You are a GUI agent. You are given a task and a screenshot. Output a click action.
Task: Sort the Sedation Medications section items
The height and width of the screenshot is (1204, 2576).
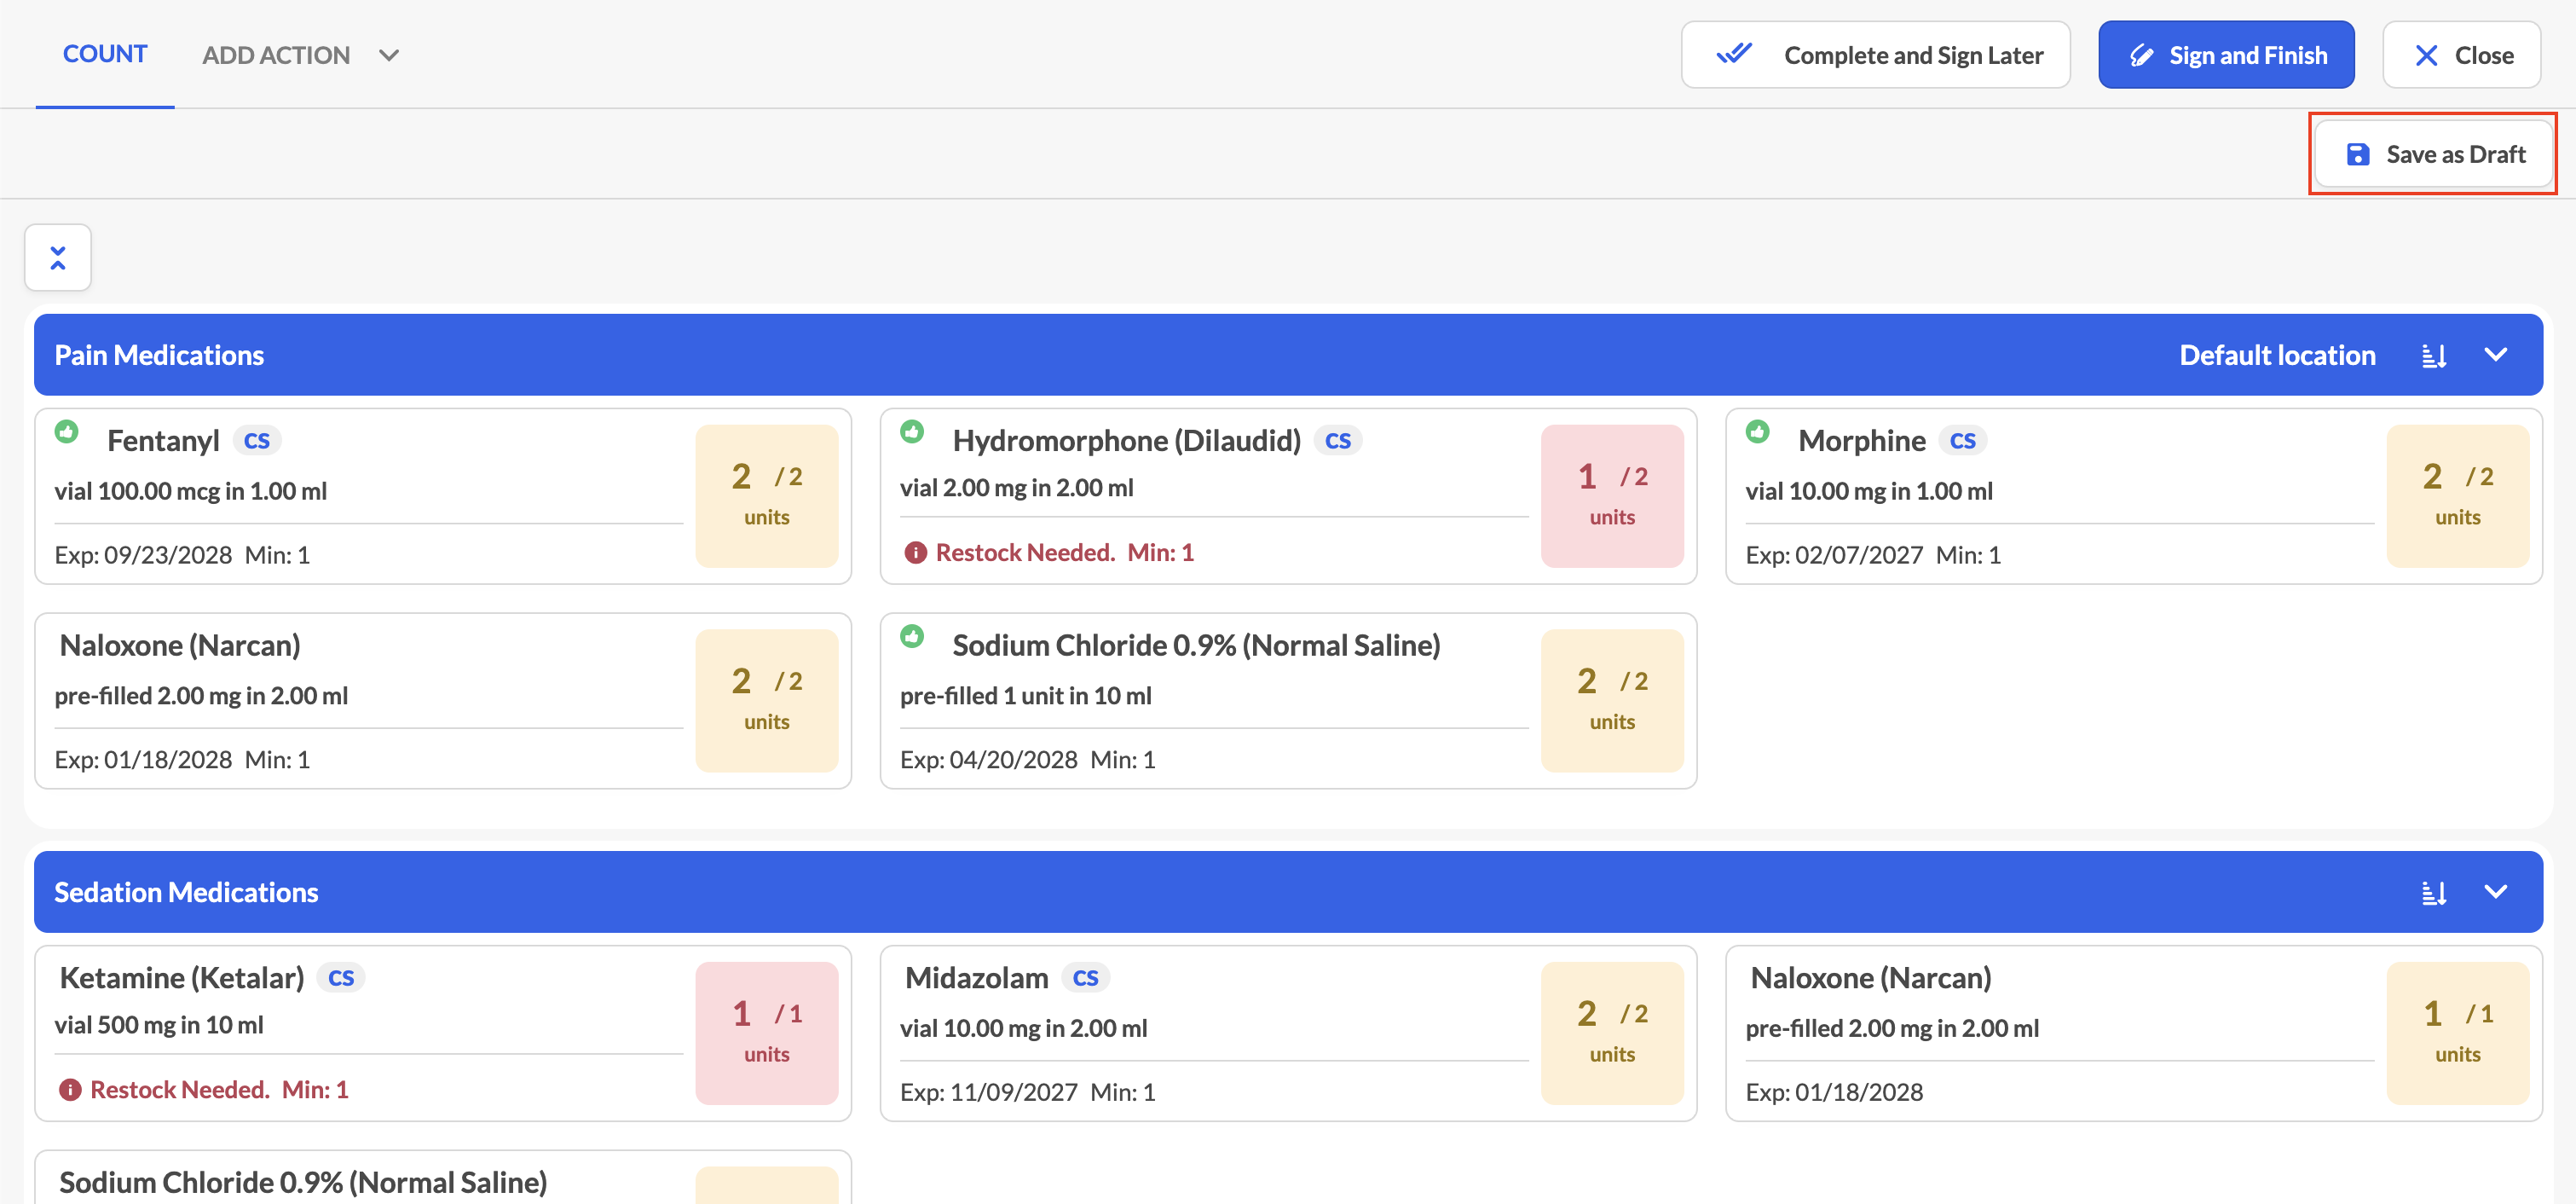(x=2434, y=892)
